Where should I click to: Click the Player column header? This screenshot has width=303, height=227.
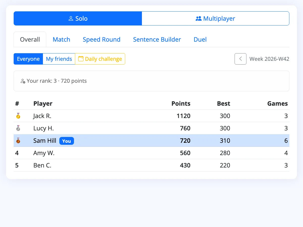(x=43, y=104)
